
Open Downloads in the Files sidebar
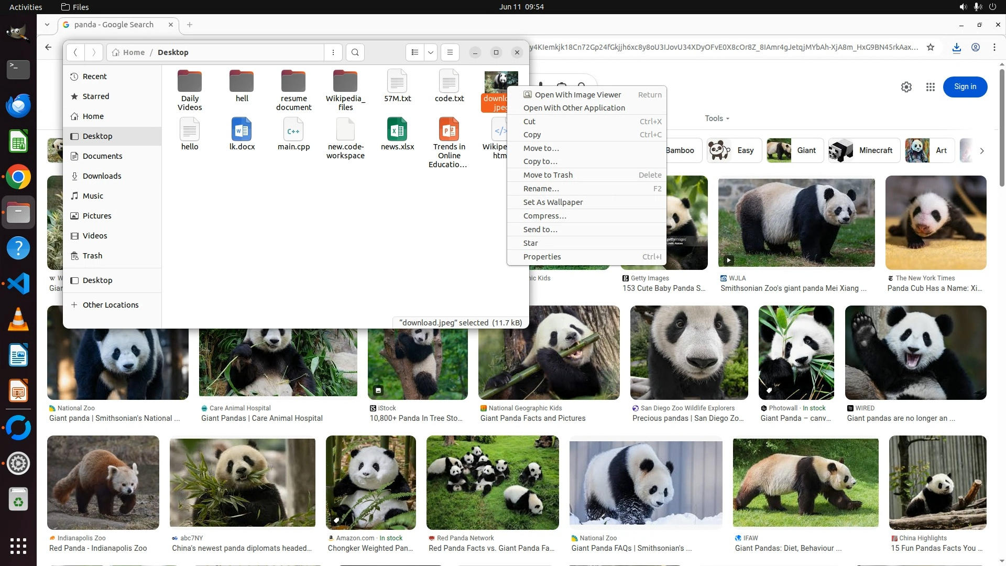(102, 176)
